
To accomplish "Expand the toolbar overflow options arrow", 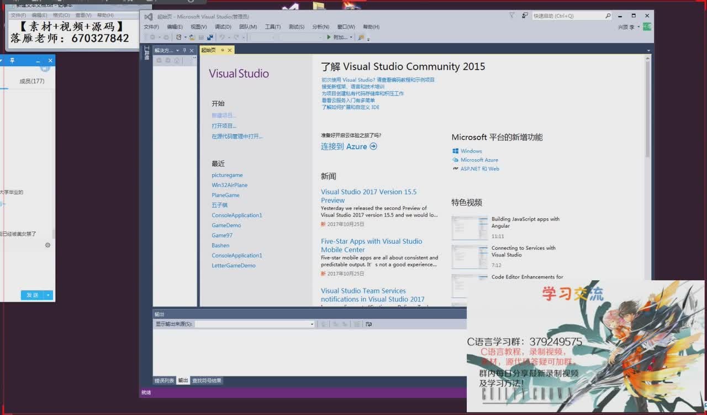I will tap(368, 39).
